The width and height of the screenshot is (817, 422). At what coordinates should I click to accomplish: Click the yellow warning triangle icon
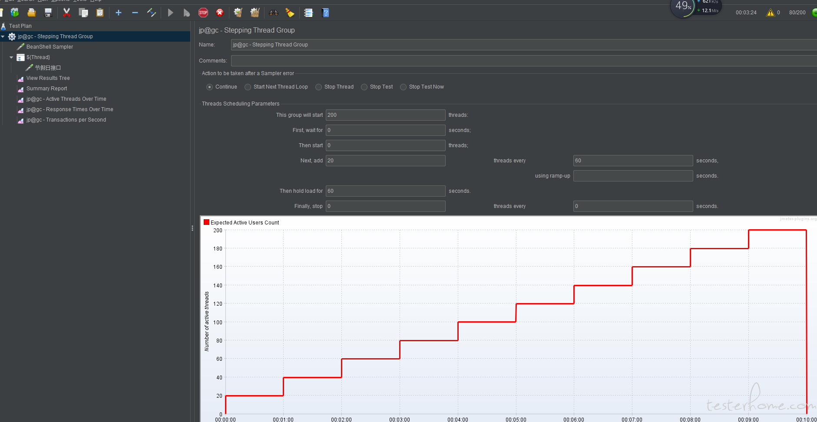tap(771, 13)
